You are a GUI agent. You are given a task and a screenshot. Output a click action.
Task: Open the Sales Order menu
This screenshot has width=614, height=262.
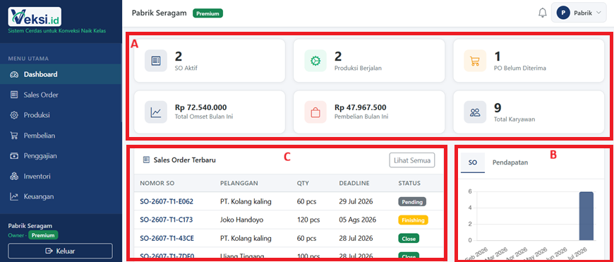point(61,95)
